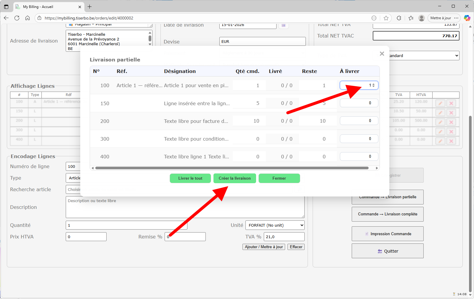Click the Fermer button
This screenshot has width=474, height=299.
tap(279, 178)
